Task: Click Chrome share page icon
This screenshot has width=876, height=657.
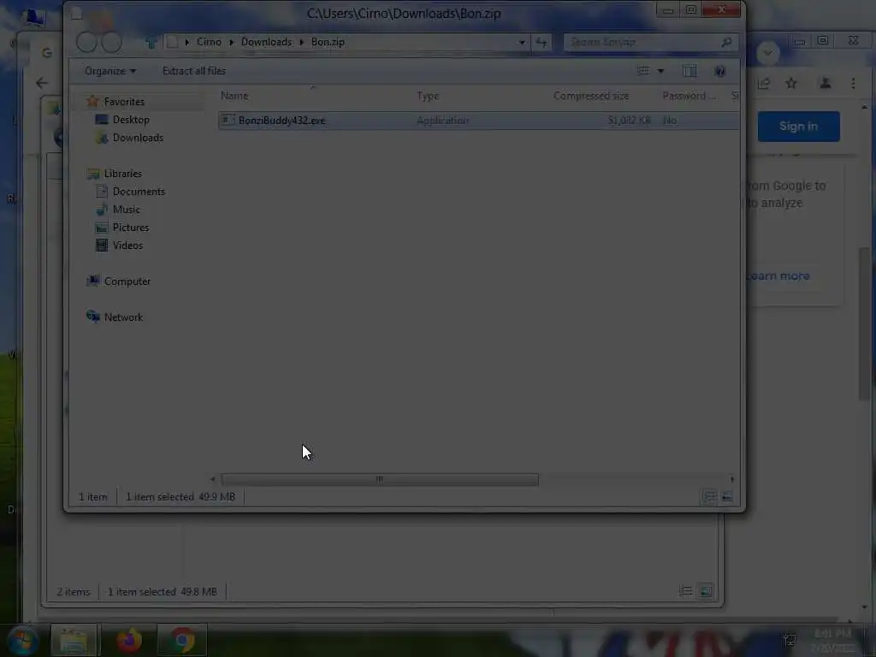Action: [764, 83]
